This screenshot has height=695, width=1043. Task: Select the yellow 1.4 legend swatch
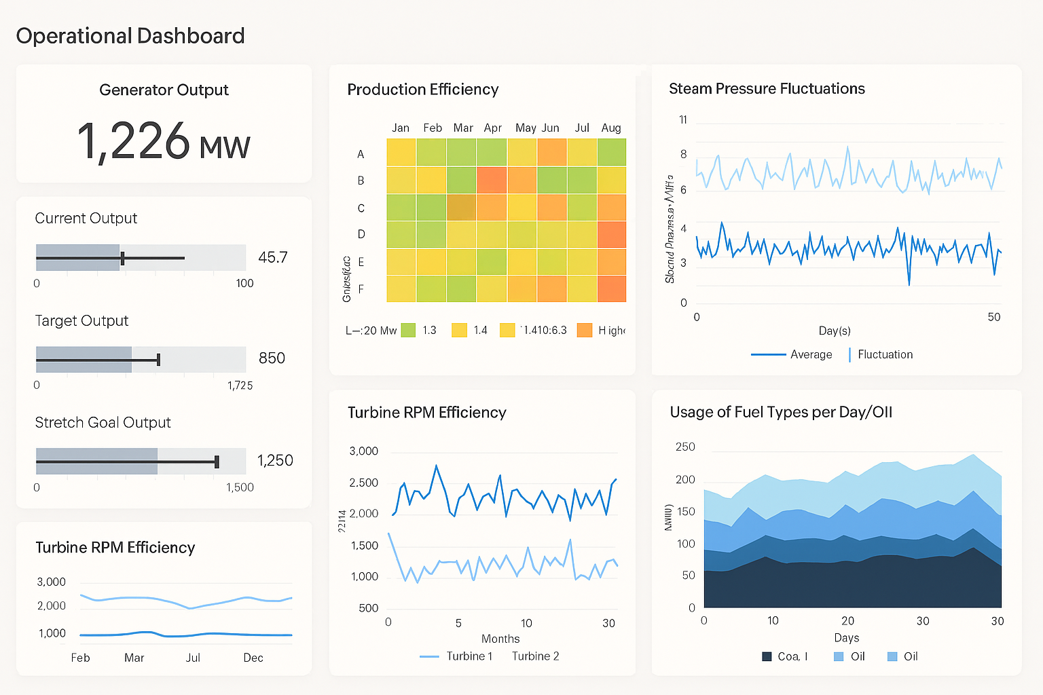tap(458, 329)
